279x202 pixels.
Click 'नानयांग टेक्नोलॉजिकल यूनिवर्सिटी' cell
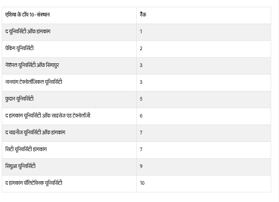click(34, 82)
